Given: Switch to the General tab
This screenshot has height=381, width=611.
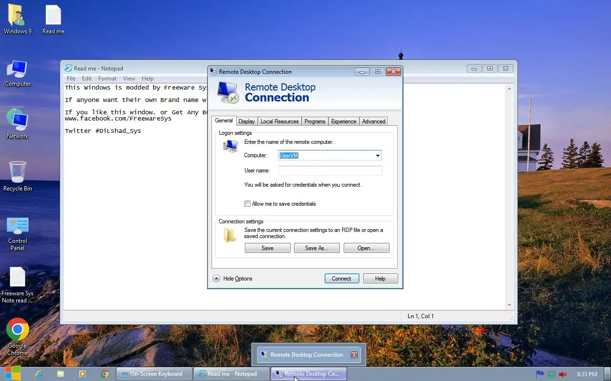Looking at the screenshot, I should click(224, 120).
